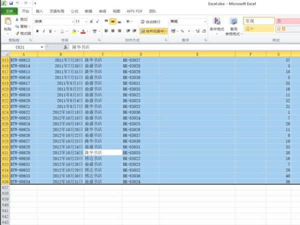The width and height of the screenshot is (300, 225).
Task: Click the Merge and Center (合并后居中) button
Action: tap(151, 31)
